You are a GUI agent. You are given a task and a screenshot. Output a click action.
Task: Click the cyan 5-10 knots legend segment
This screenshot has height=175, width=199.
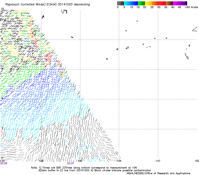(127, 3)
